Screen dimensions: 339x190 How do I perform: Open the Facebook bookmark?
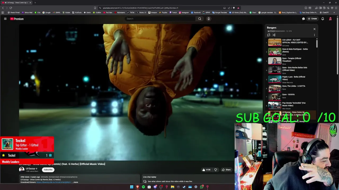196,12
